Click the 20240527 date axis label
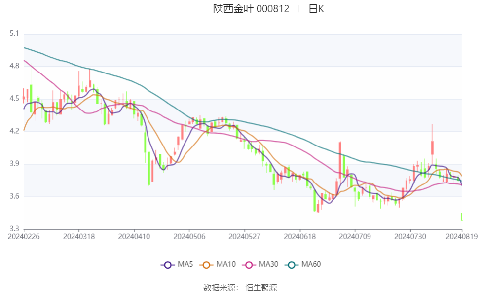This screenshot has width=481, height=292. [245, 237]
